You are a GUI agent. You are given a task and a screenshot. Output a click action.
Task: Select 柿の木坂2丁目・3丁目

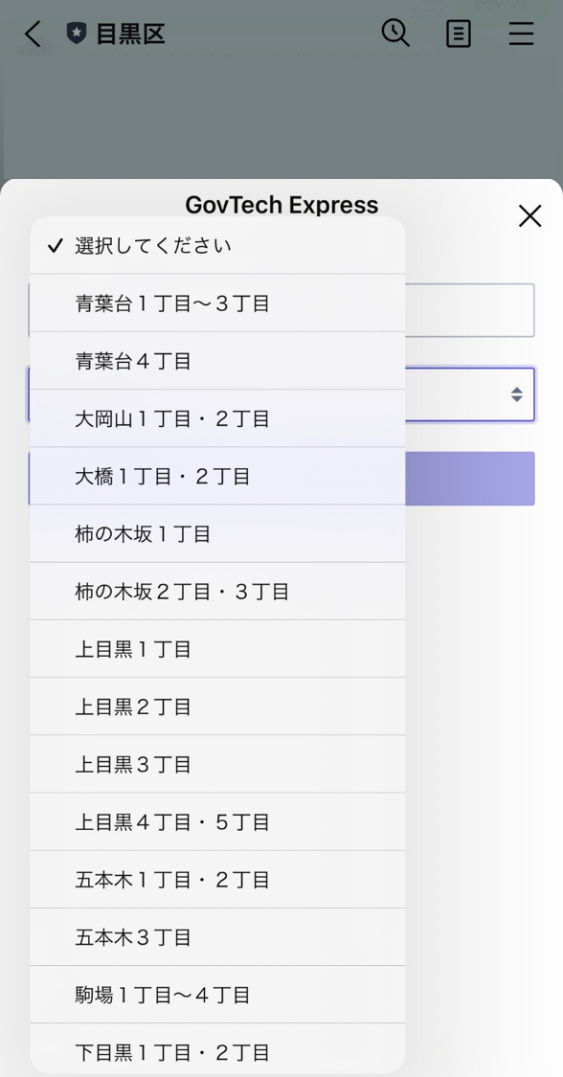point(217,592)
